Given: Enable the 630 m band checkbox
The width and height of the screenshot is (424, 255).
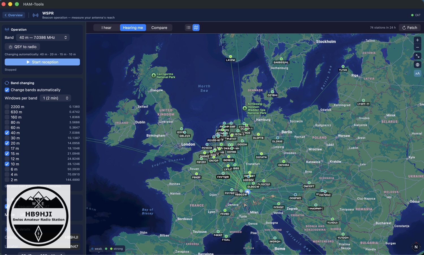Looking at the screenshot, I should pos(7,112).
